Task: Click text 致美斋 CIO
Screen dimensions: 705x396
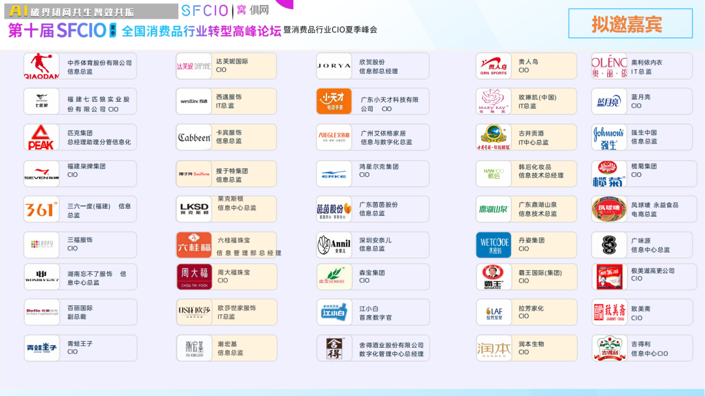Action: tap(641, 313)
